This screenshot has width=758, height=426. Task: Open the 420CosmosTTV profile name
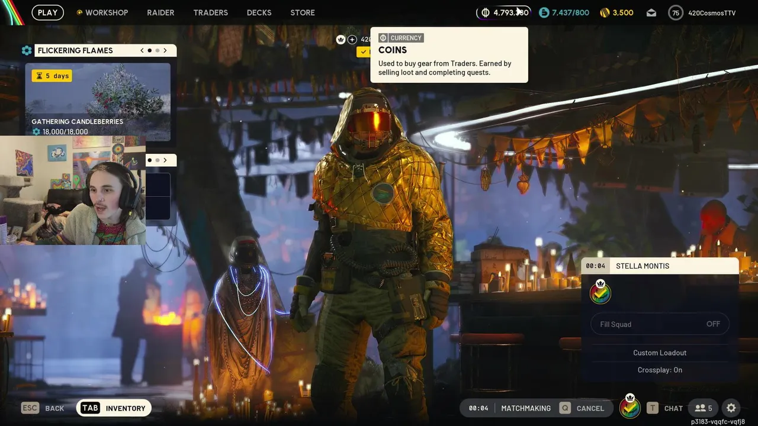712,12
